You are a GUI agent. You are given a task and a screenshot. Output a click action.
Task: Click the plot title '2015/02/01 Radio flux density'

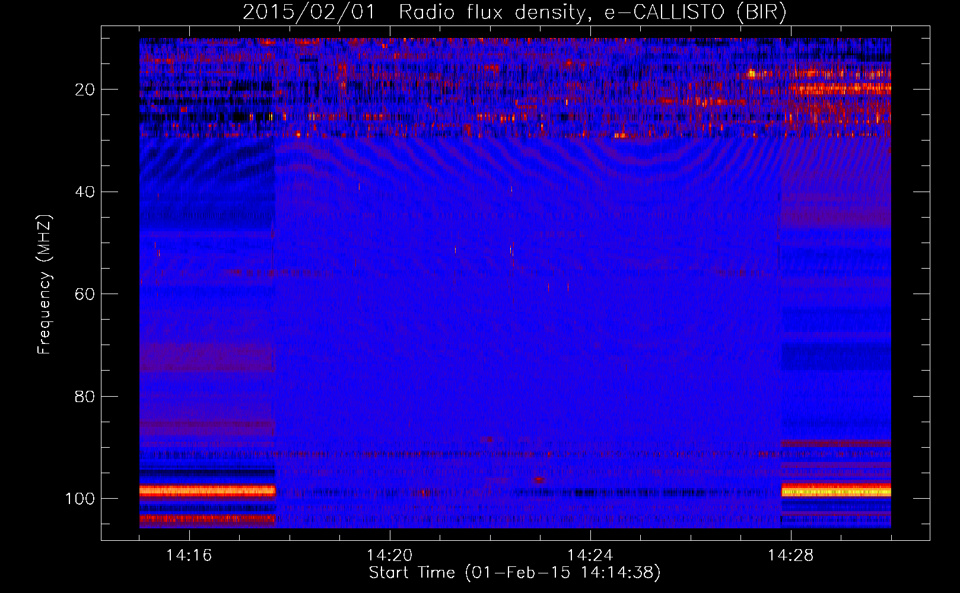pos(514,12)
